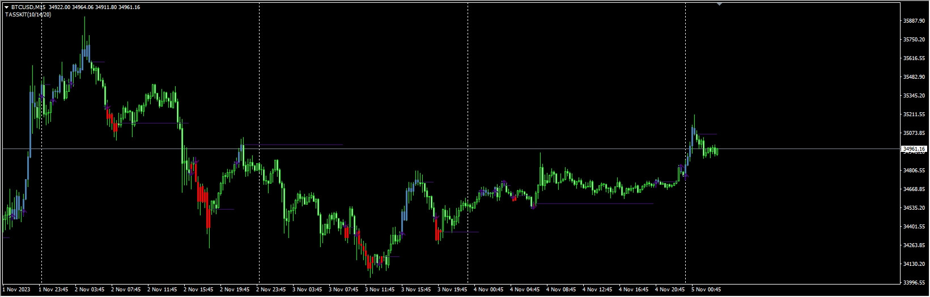Click the 2 Nov 11:45 time axis label
The width and height of the screenshot is (930, 297).
tap(163, 290)
